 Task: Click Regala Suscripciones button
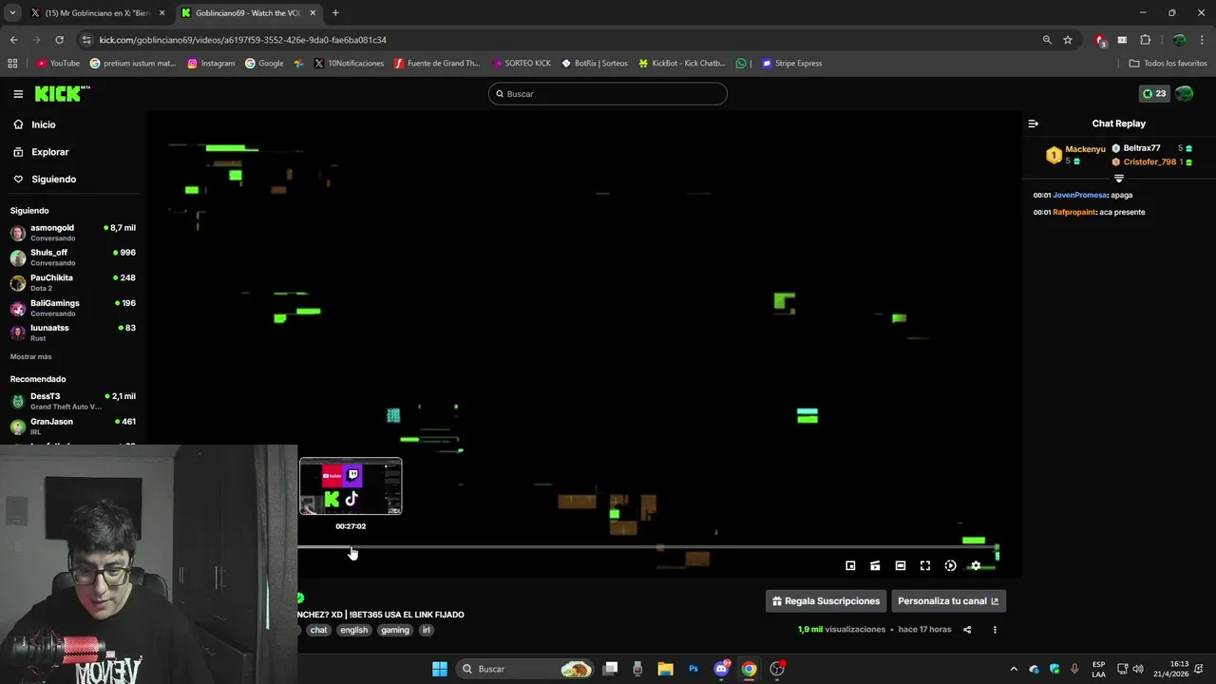pos(826,600)
